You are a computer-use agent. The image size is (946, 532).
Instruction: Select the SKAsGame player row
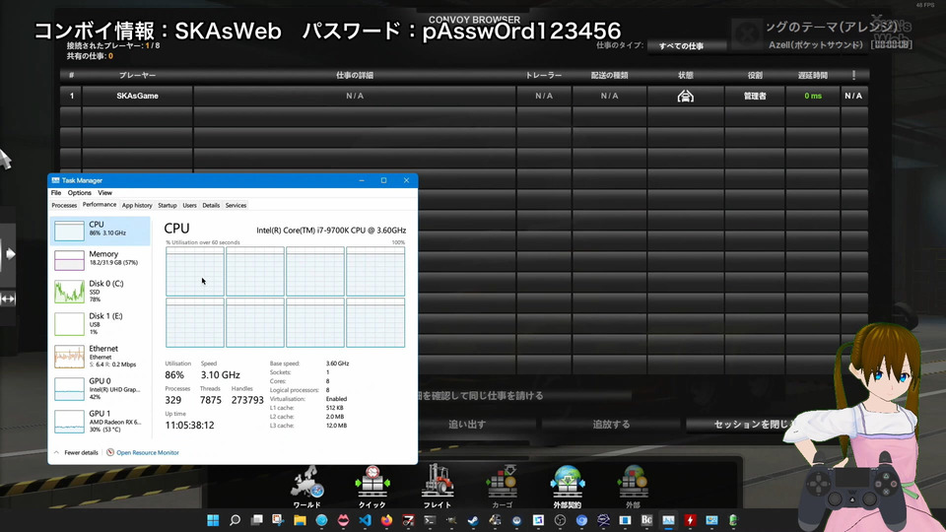pyautogui.click(x=464, y=96)
